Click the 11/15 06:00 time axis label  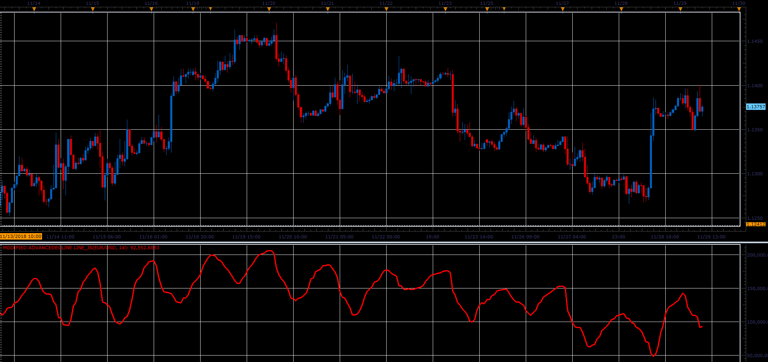pyautogui.click(x=106, y=237)
